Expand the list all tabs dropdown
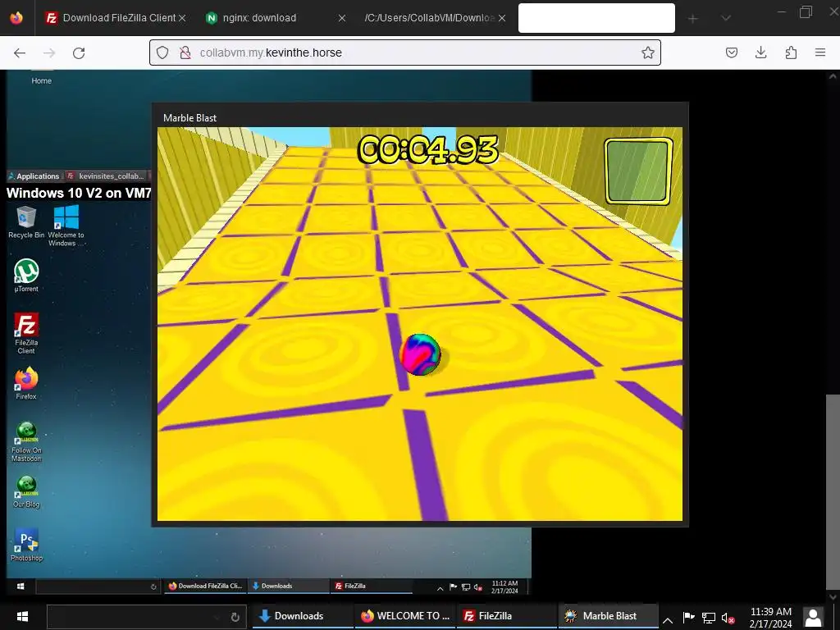840x630 pixels. tap(726, 19)
